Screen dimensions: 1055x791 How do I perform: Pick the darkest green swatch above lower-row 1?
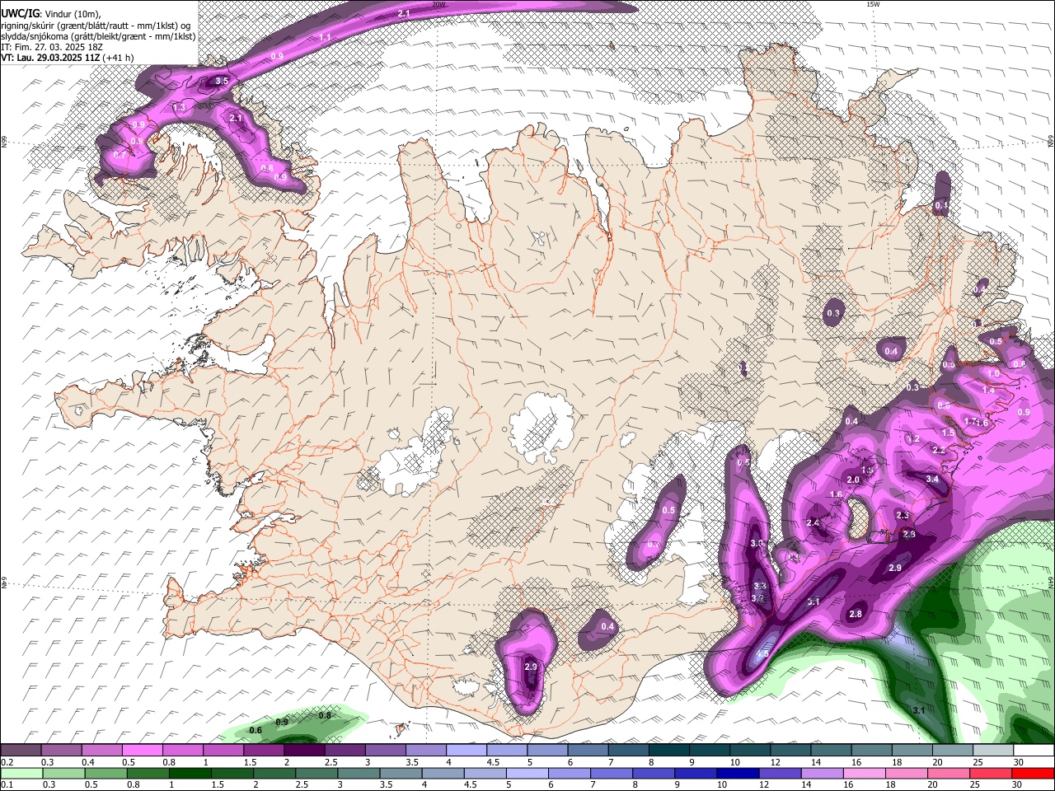click(x=190, y=773)
